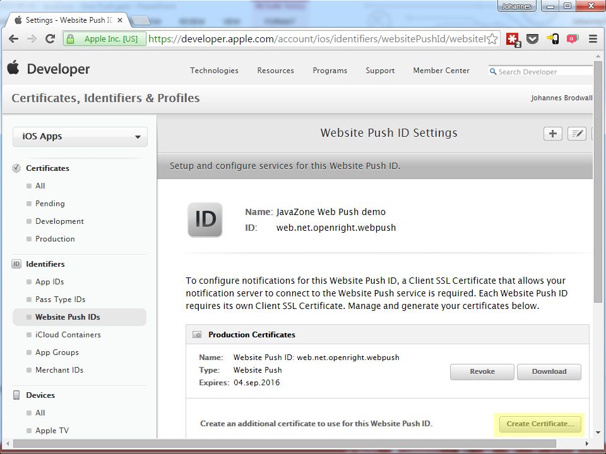Go back with the browser back arrow
The width and height of the screenshot is (606, 454).
[13, 38]
